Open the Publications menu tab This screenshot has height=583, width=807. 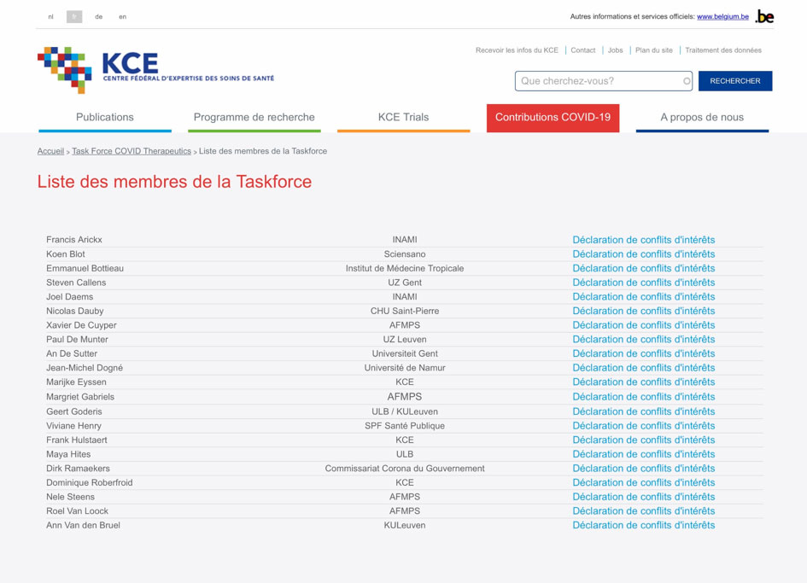[x=105, y=118]
